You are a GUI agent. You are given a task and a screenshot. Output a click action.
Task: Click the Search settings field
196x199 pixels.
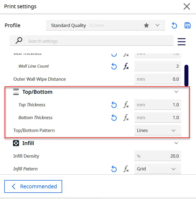91,41
